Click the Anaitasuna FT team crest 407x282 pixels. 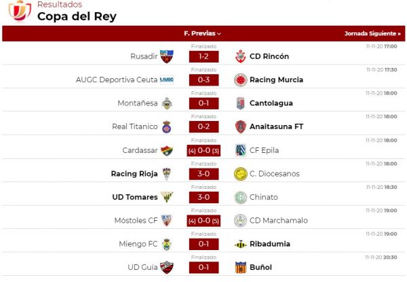pyautogui.click(x=239, y=126)
